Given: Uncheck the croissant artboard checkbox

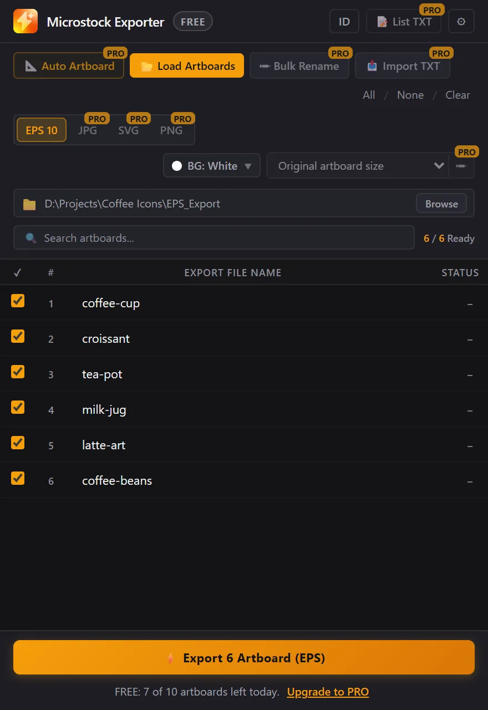Looking at the screenshot, I should (18, 336).
